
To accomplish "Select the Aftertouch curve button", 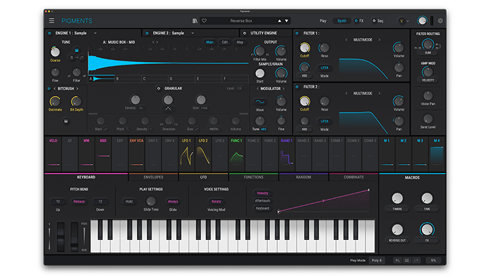I will 263,201.
